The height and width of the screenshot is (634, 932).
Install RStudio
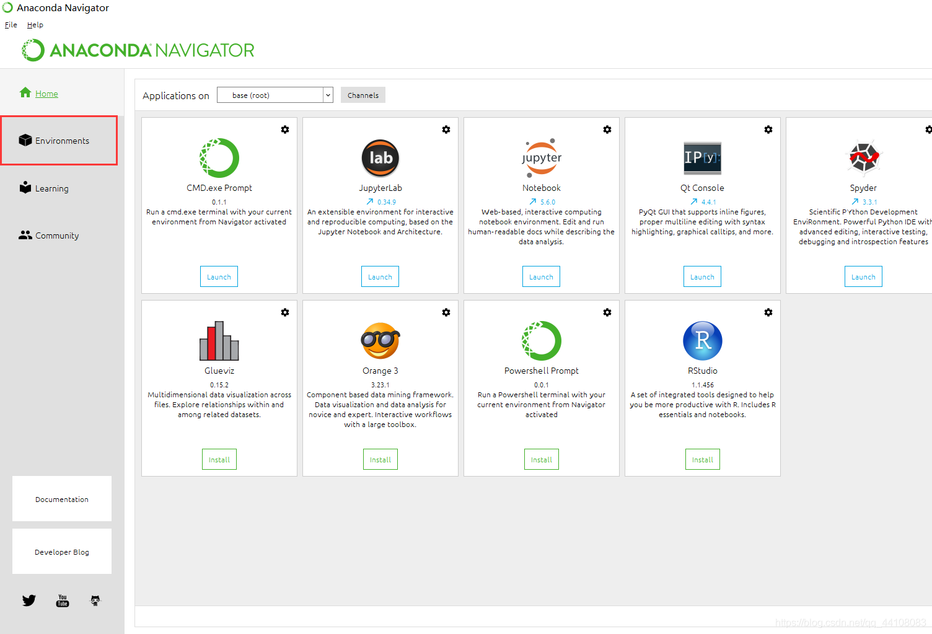703,459
